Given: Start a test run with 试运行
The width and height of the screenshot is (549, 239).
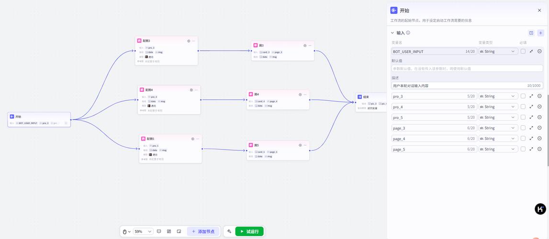Looking at the screenshot, I should [x=249, y=231].
